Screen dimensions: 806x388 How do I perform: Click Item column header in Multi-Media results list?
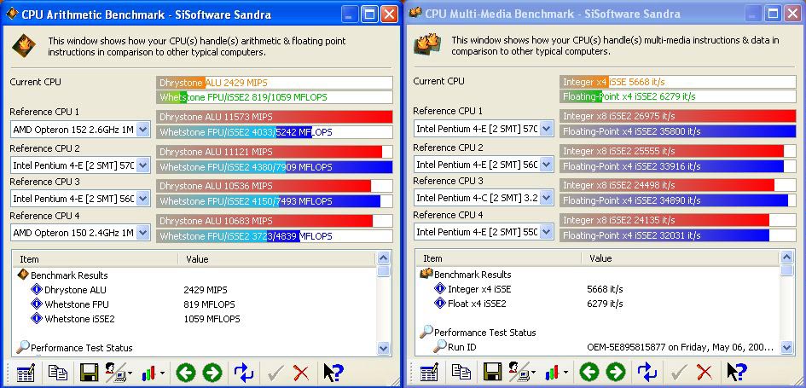pos(499,258)
